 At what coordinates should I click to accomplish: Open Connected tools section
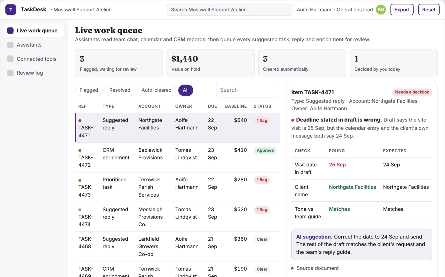(x=34, y=59)
